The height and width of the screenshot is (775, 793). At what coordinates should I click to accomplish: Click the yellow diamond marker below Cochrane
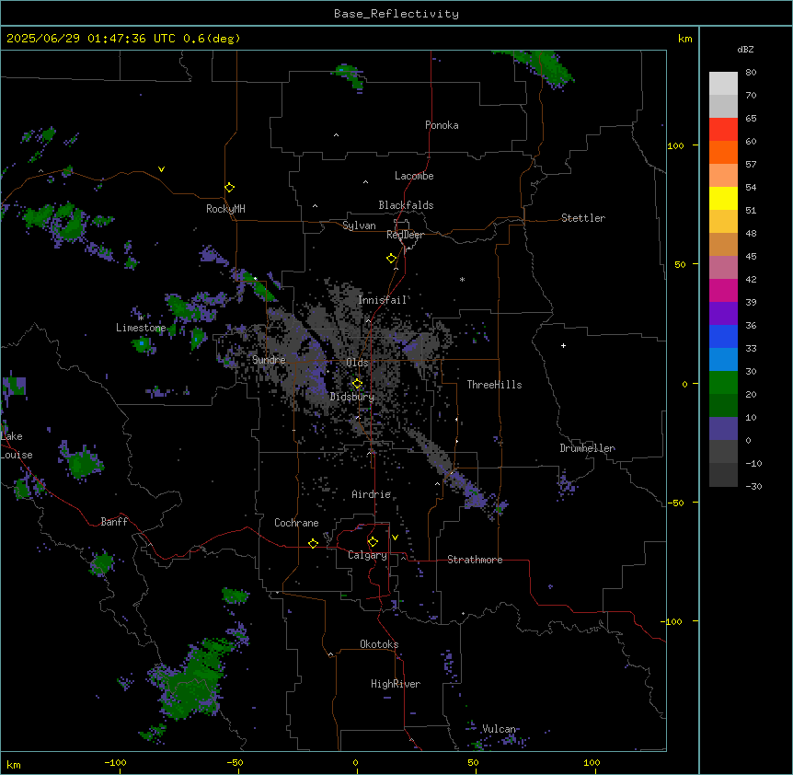[x=313, y=543]
